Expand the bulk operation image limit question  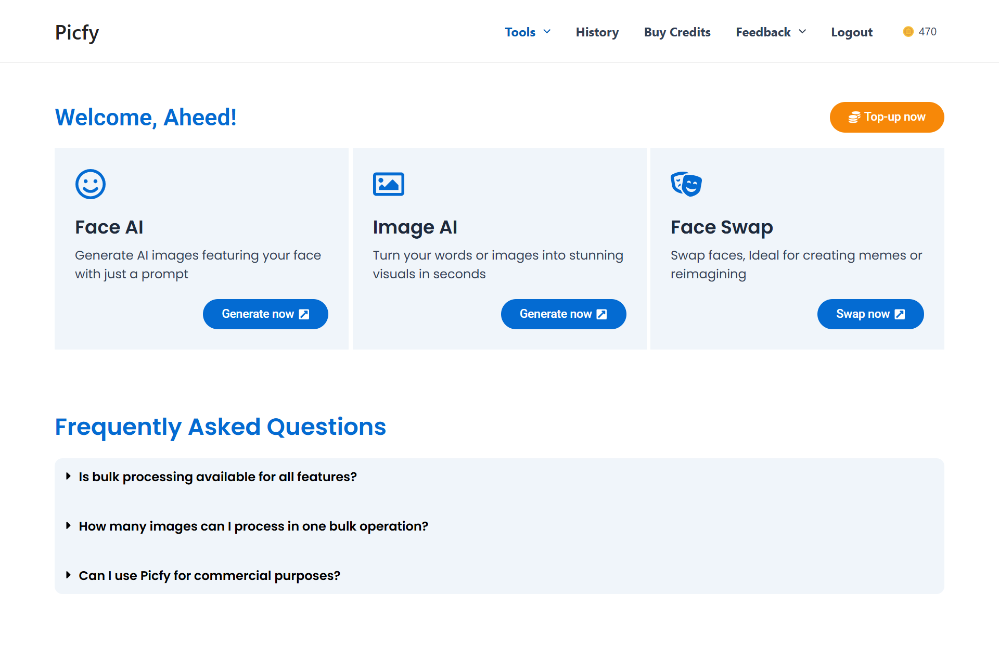[253, 526]
